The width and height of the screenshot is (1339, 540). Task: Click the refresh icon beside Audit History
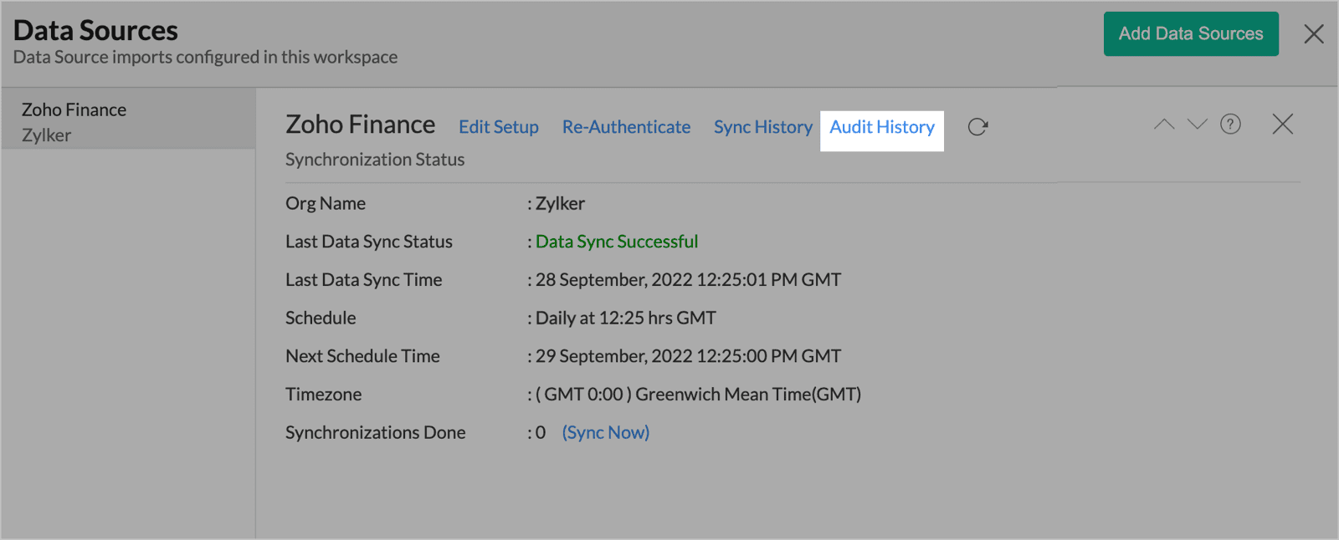pyautogui.click(x=977, y=127)
